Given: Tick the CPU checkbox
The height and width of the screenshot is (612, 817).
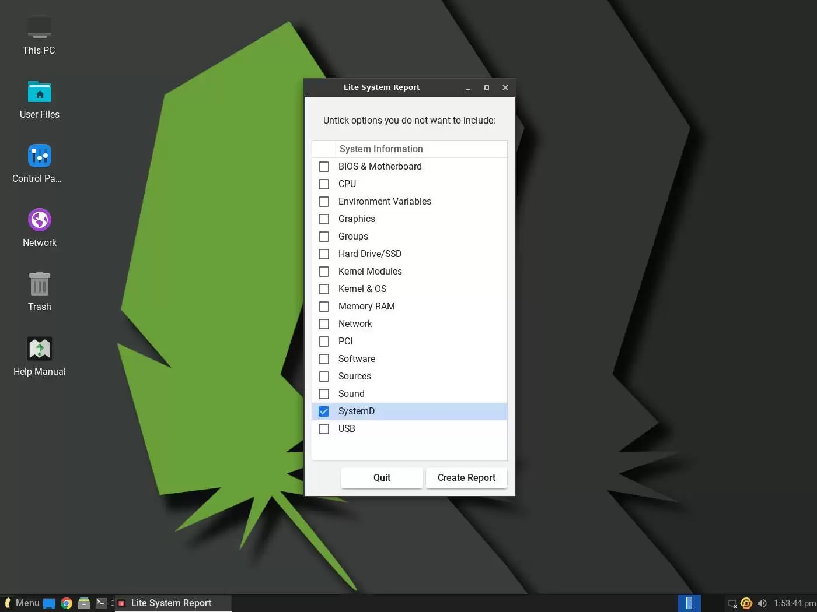Looking at the screenshot, I should coord(324,184).
